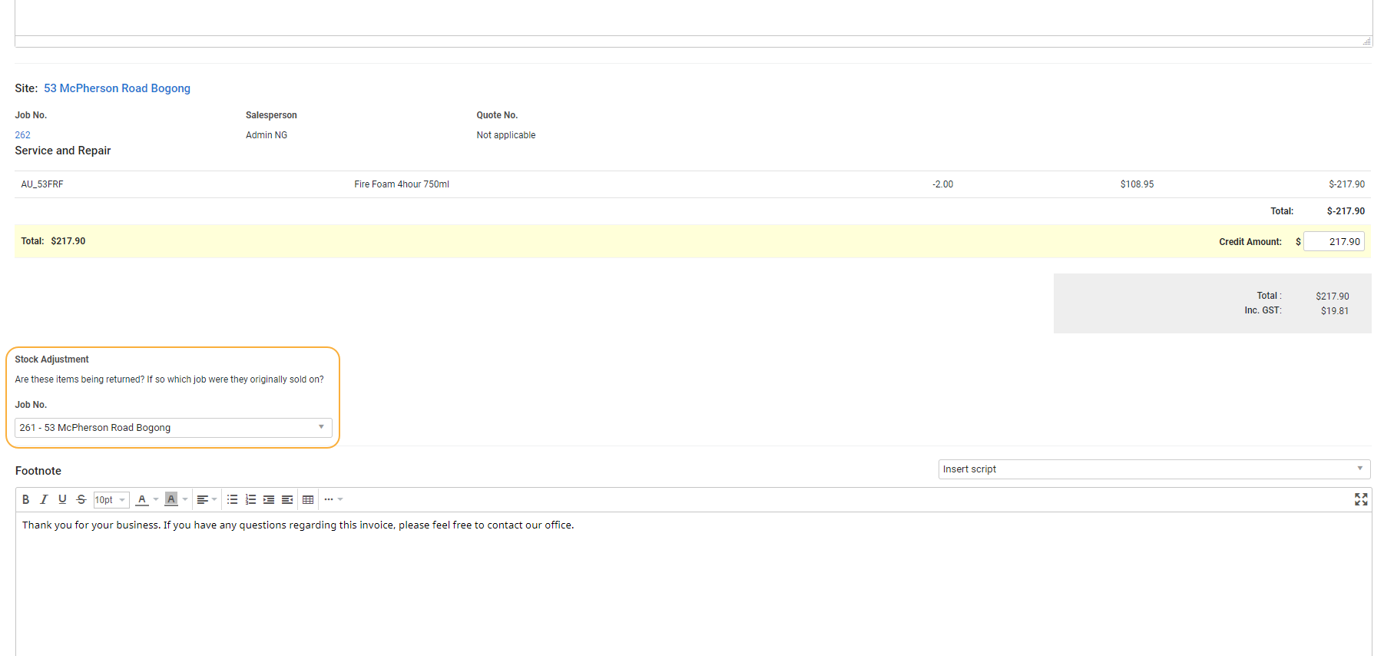Open more options ellipsis menu
The width and height of the screenshot is (1384, 656).
pyautogui.click(x=333, y=499)
